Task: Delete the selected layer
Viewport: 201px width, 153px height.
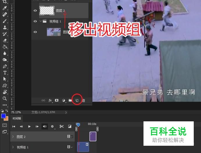Action: 84,100
